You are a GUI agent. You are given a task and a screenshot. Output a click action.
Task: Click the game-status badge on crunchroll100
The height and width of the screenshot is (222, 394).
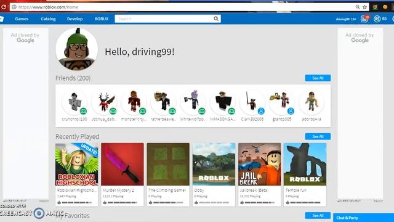(83, 111)
